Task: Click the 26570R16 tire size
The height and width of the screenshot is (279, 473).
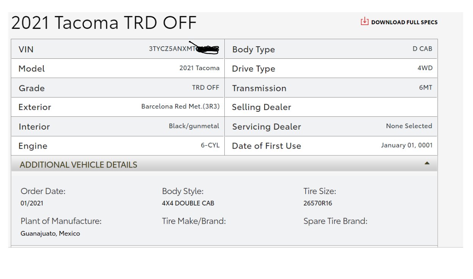Action: pos(318,203)
